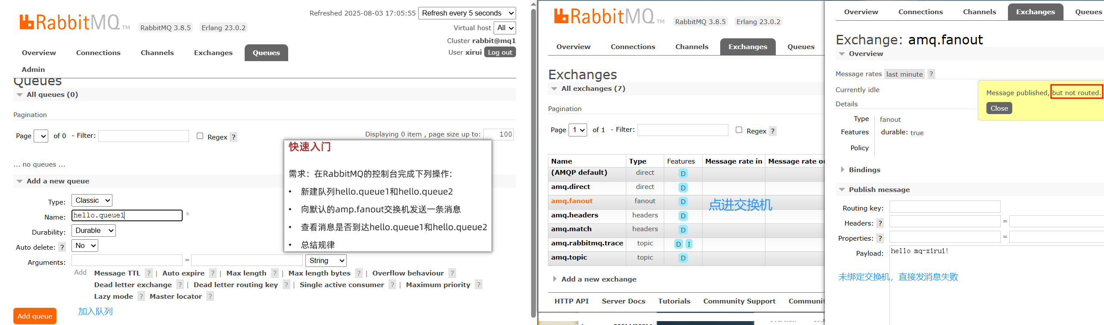
Task: Click the Add queue button
Action: click(x=35, y=316)
